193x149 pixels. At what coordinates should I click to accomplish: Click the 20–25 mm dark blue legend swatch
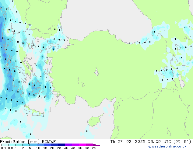point(54,145)
